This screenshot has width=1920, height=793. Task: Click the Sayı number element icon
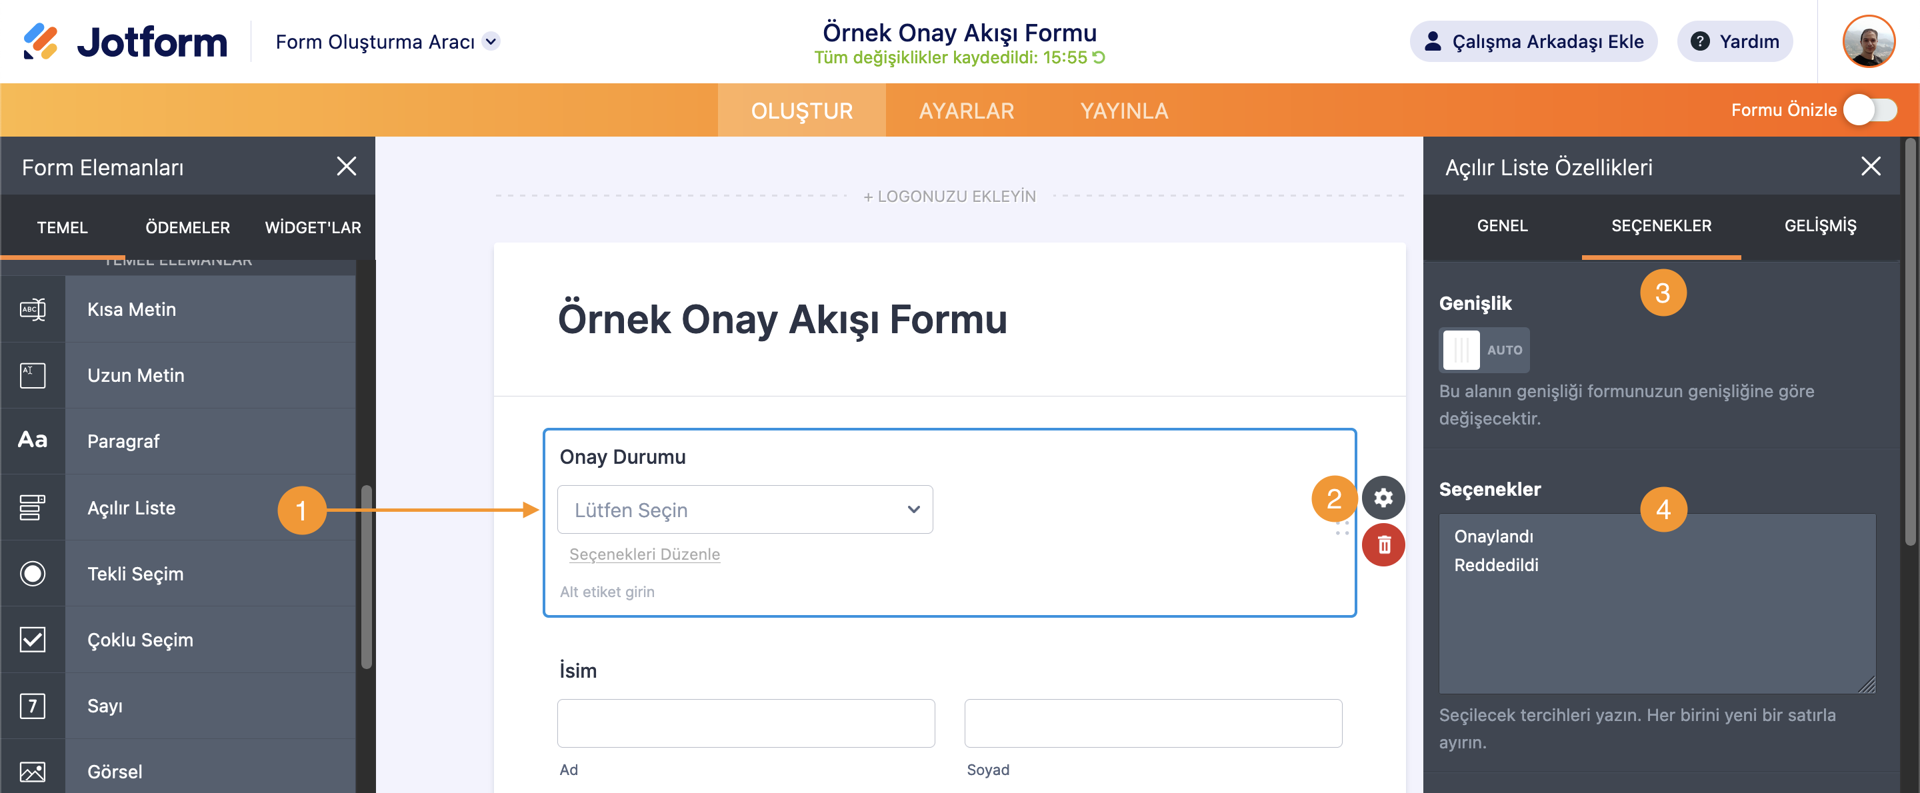(33, 705)
